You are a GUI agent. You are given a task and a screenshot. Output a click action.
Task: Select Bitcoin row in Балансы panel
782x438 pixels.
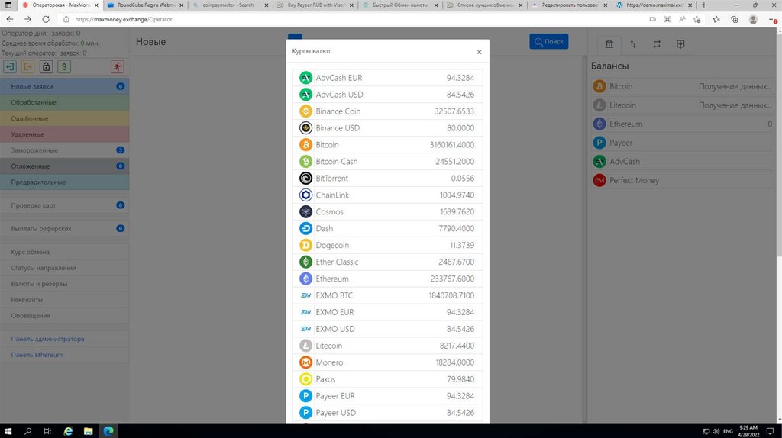click(x=682, y=86)
